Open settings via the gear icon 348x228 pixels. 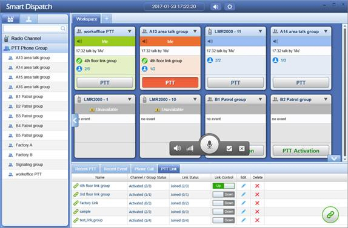[230, 7]
